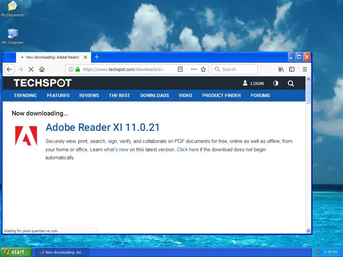Toggle the dark/light theme contrast icon
The image size is (343, 257).
(x=276, y=83)
